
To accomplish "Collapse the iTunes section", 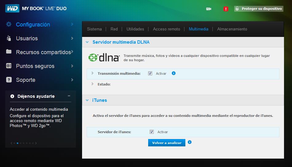I will (x=87, y=100).
